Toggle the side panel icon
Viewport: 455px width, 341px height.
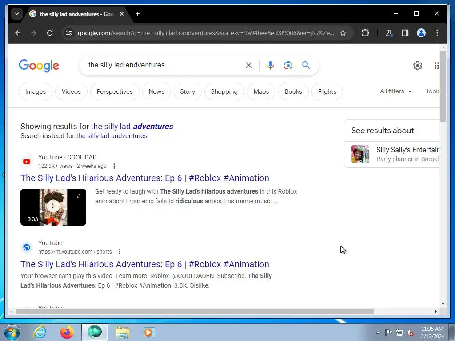click(x=405, y=33)
